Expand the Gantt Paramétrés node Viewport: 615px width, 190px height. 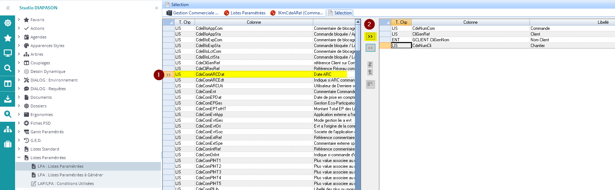tap(19, 132)
